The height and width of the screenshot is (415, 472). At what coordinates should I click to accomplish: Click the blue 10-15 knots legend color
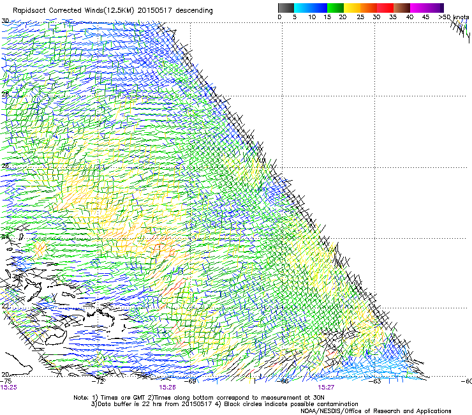pos(319,8)
